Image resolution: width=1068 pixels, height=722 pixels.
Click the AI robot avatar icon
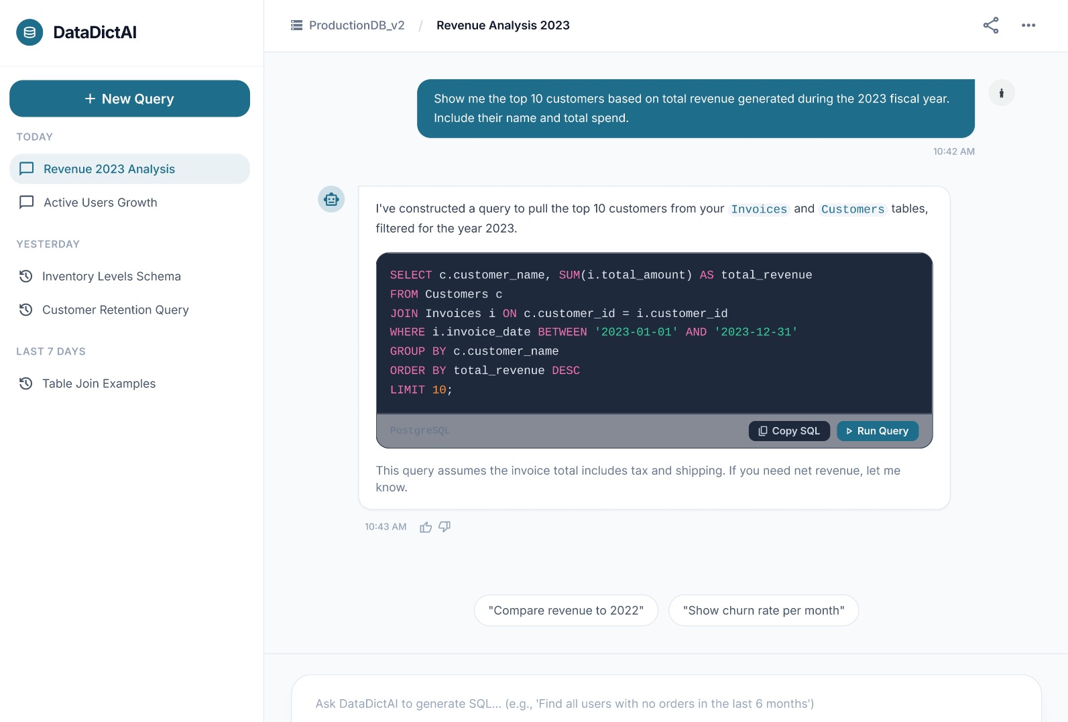point(331,199)
